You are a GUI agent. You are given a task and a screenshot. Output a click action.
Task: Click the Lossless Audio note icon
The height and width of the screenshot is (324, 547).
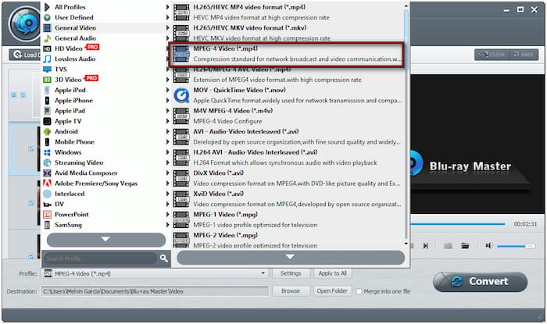48,59
